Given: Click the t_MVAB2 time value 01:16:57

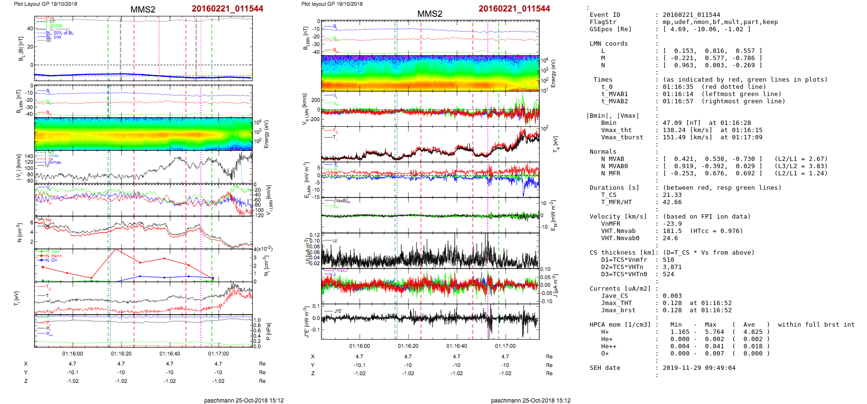Looking at the screenshot, I should click(678, 101).
